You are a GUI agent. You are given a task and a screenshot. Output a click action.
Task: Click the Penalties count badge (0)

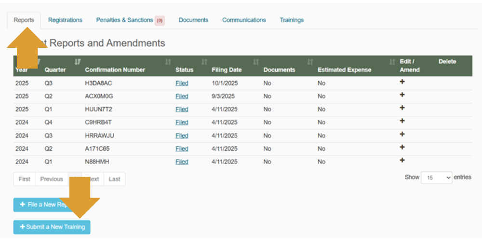point(160,21)
